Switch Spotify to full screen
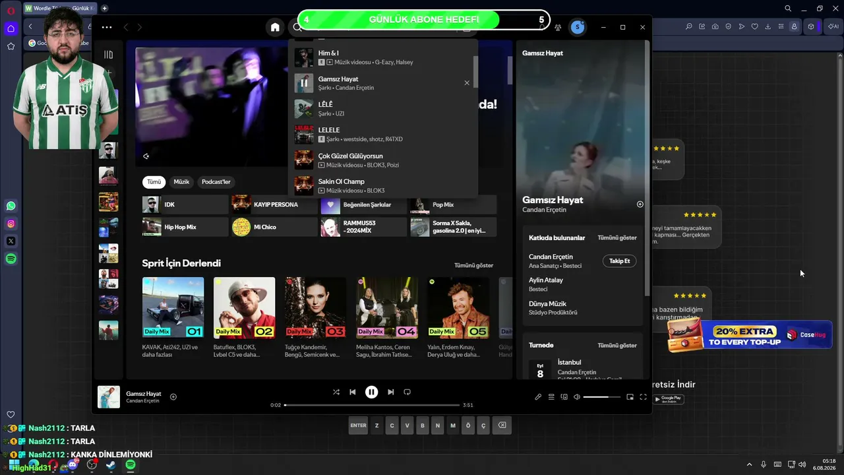 click(x=643, y=397)
